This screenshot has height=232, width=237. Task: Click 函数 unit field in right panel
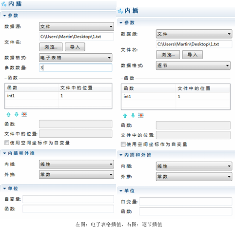pyautogui.click(x=186, y=211)
